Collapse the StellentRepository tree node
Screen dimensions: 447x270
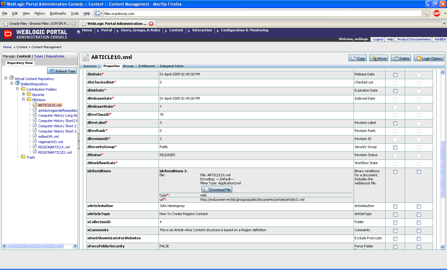11,83
